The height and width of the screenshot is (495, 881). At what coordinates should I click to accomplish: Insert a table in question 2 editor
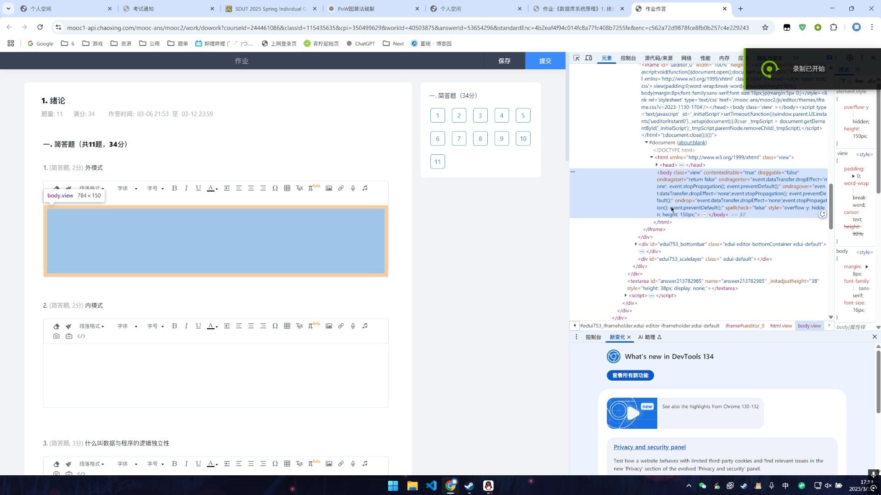click(287, 326)
